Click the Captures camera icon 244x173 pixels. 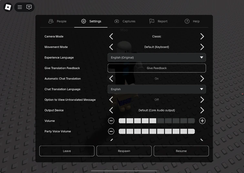tap(117, 21)
